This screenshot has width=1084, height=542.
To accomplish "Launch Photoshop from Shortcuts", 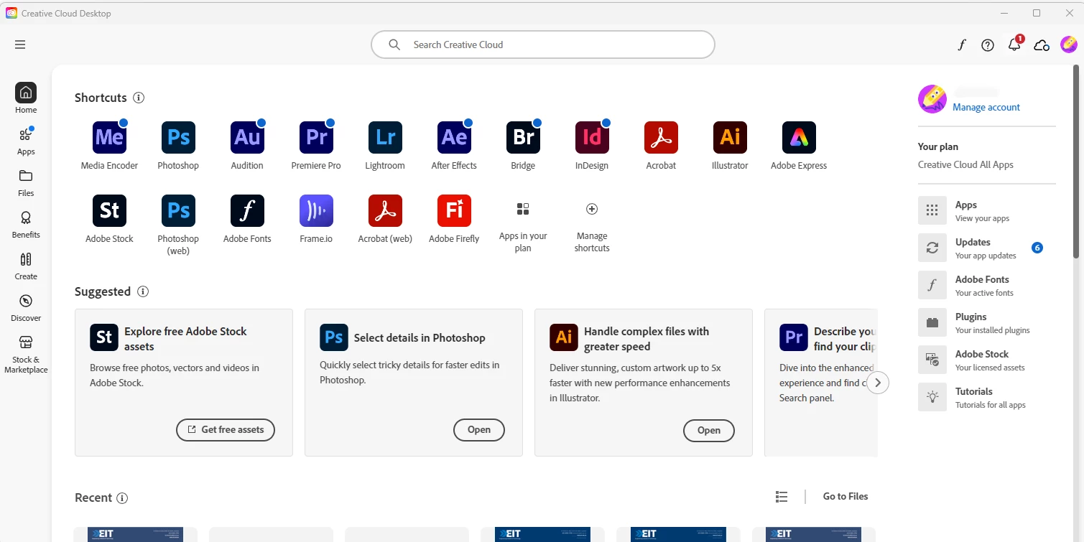I will point(178,137).
